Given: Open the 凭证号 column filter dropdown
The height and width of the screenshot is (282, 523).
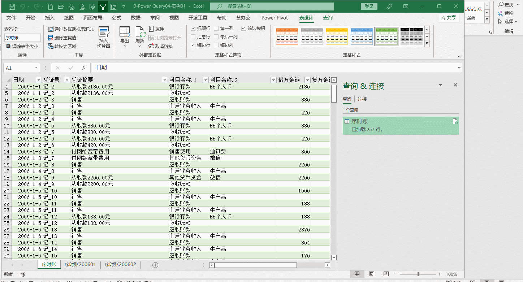Looking at the screenshot, I should (66, 80).
